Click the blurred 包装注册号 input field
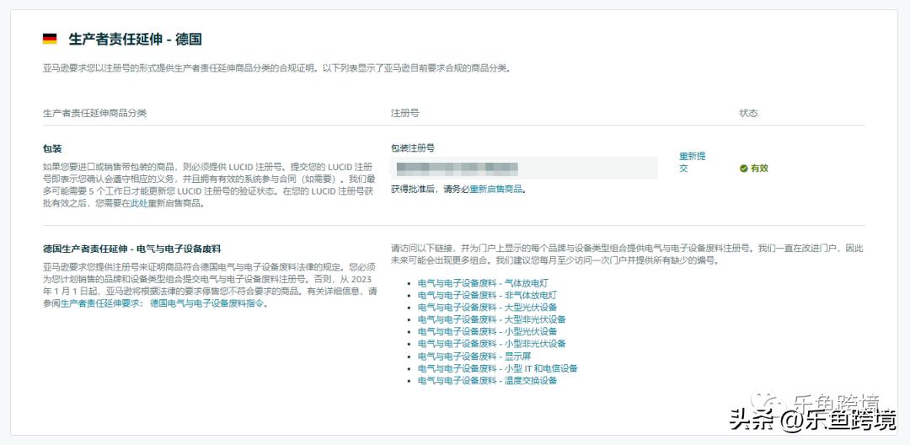The image size is (910, 445). click(x=524, y=169)
